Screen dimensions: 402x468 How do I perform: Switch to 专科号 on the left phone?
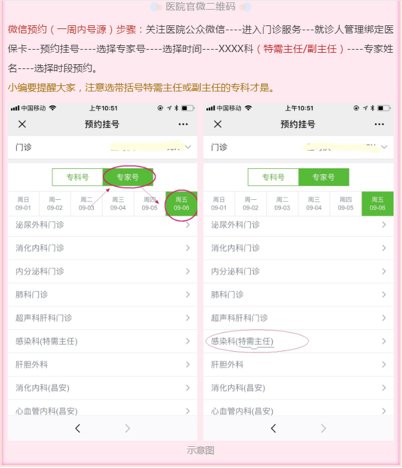77,177
